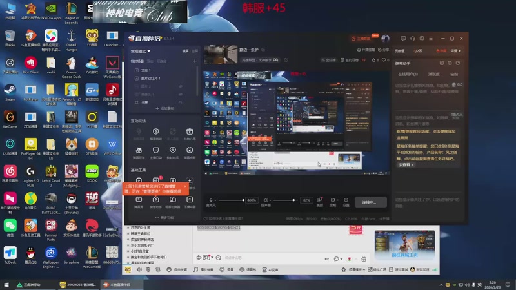This screenshot has height=290, width=516.
Task: Mute the 扬声器 speaker icon
Action: (x=266, y=200)
